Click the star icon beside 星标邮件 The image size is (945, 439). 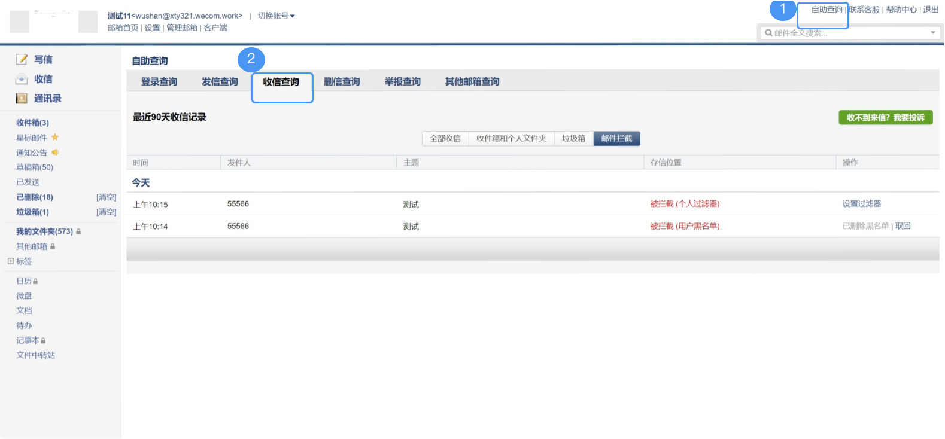tap(55, 138)
